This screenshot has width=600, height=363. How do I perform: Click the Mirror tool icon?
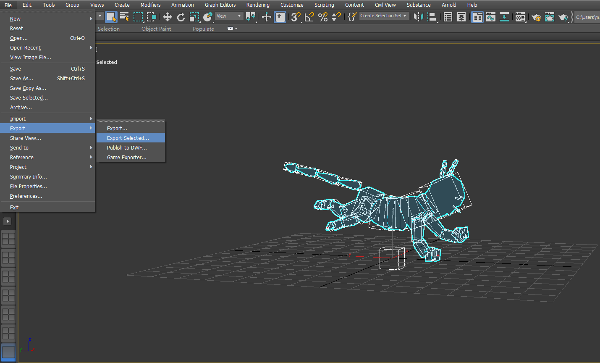(x=419, y=17)
